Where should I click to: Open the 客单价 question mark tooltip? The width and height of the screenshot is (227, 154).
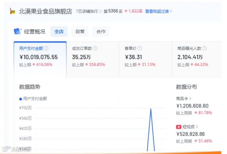[140, 48]
